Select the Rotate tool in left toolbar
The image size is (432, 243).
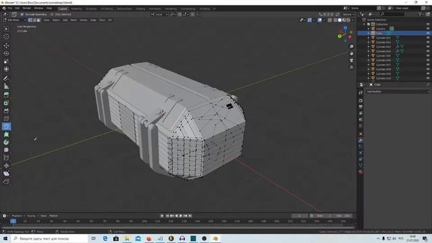tap(6, 53)
